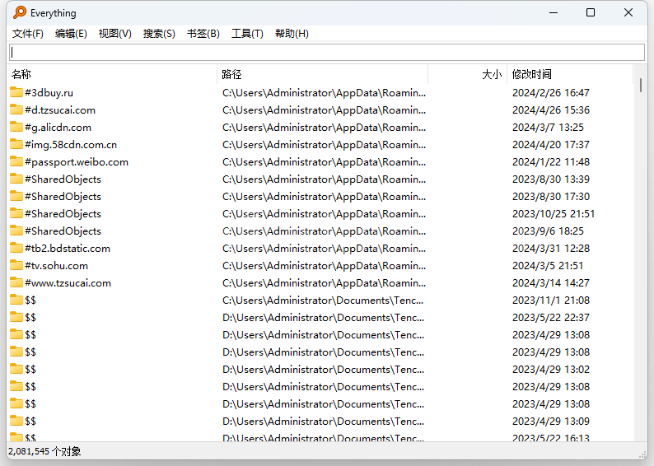Click the name text #3dbuy.ru

click(x=49, y=92)
